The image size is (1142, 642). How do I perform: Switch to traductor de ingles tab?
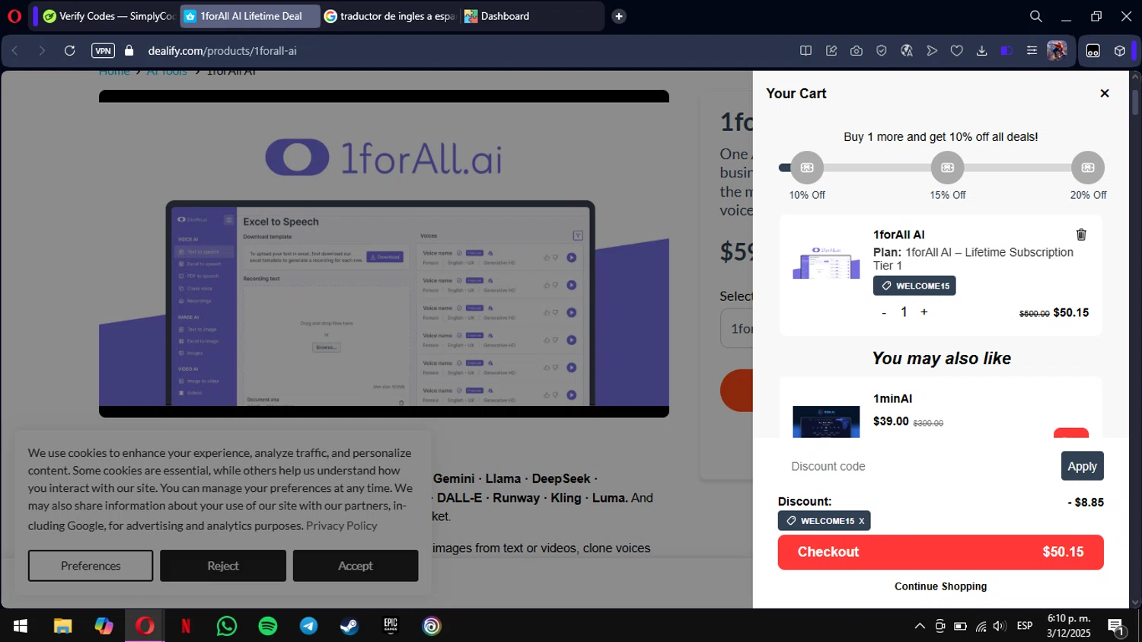[390, 16]
